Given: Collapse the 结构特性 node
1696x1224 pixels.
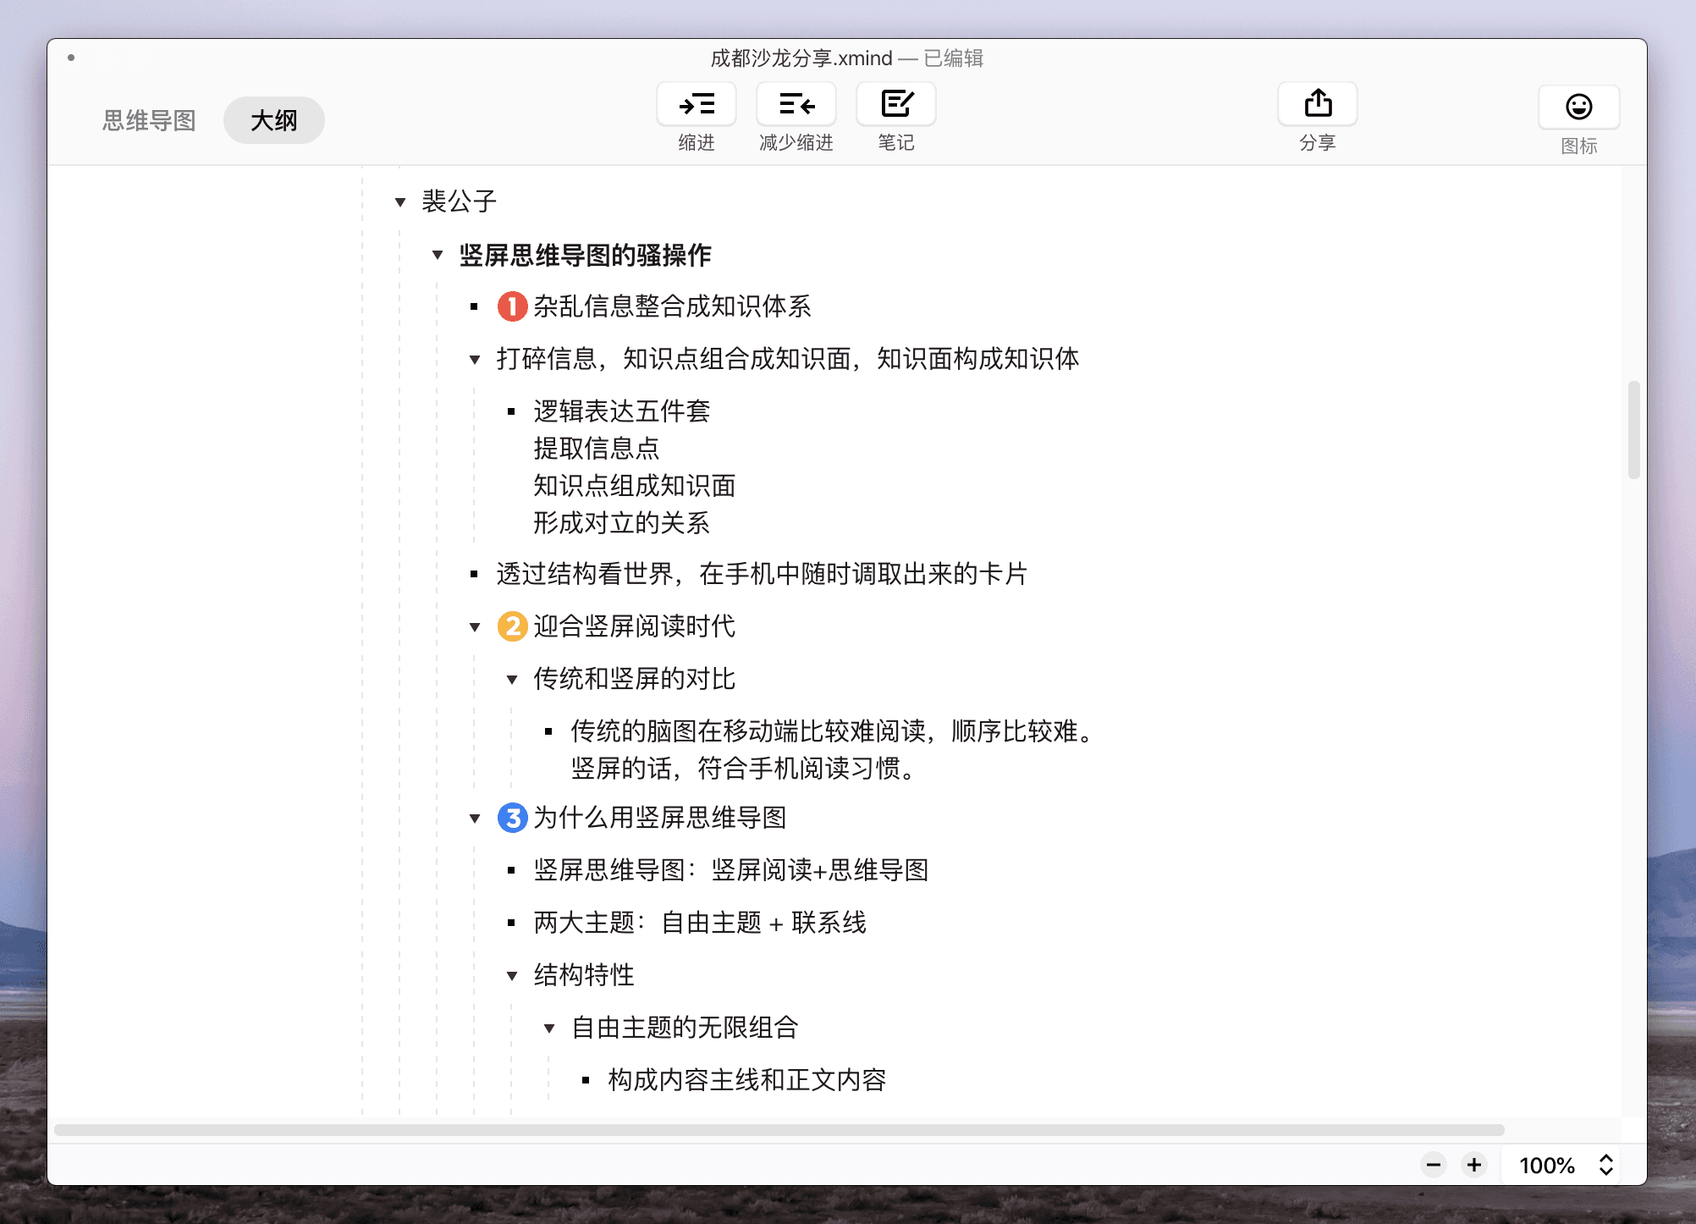Looking at the screenshot, I should pos(512,975).
